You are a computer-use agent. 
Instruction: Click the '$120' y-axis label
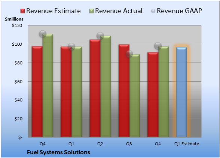pyautogui.click(x=17, y=25)
